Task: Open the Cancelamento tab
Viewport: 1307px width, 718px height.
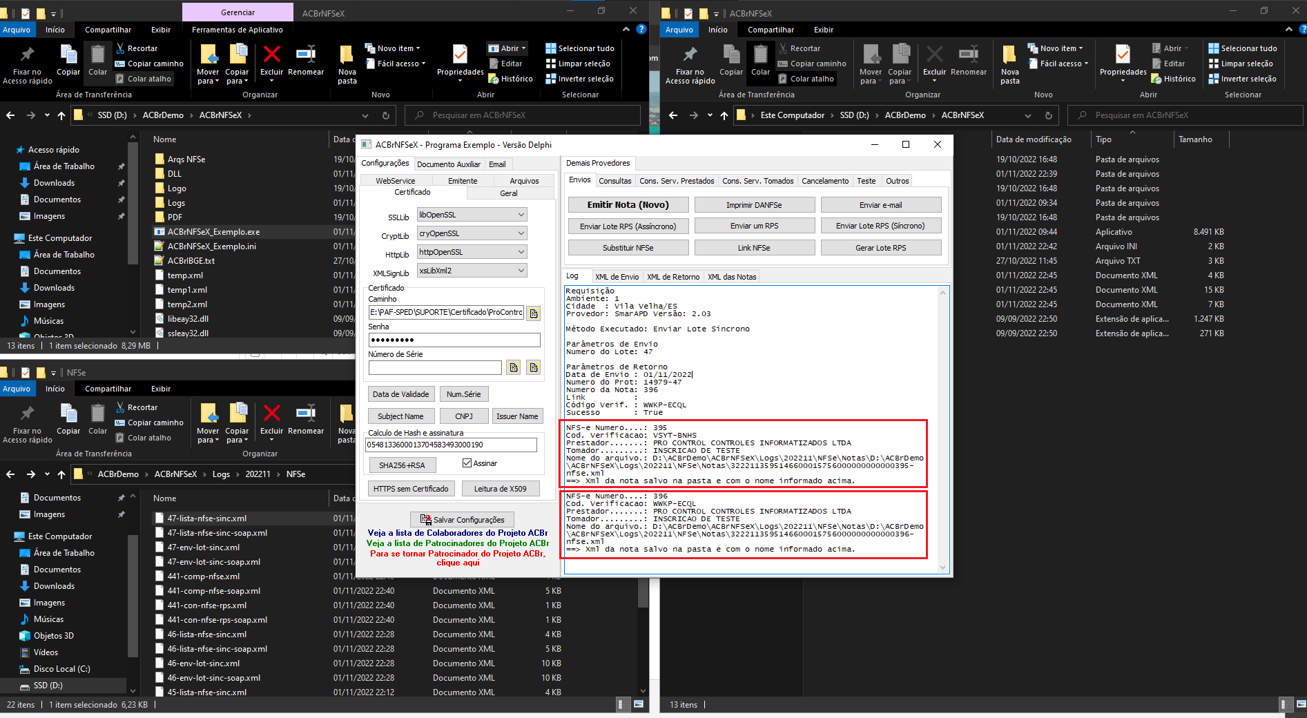Action: coord(825,181)
